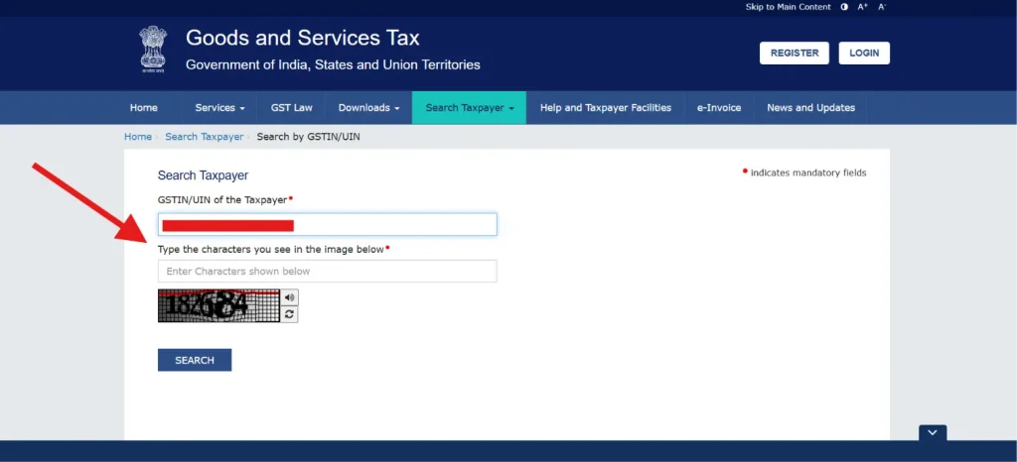The height and width of the screenshot is (462, 1017).
Task: Click the Enter Characters captcha input field
Action: [x=328, y=271]
